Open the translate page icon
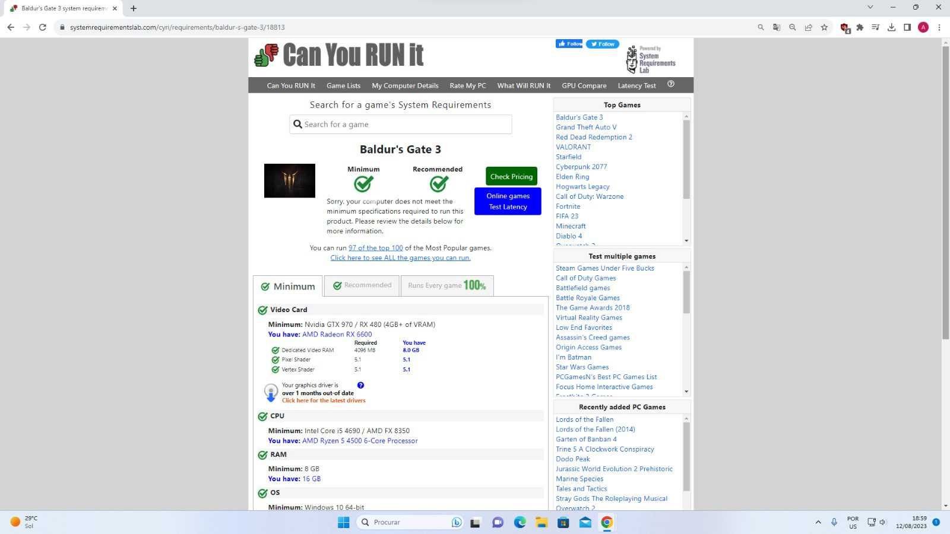Screen dimensions: 950x534 [777, 27]
